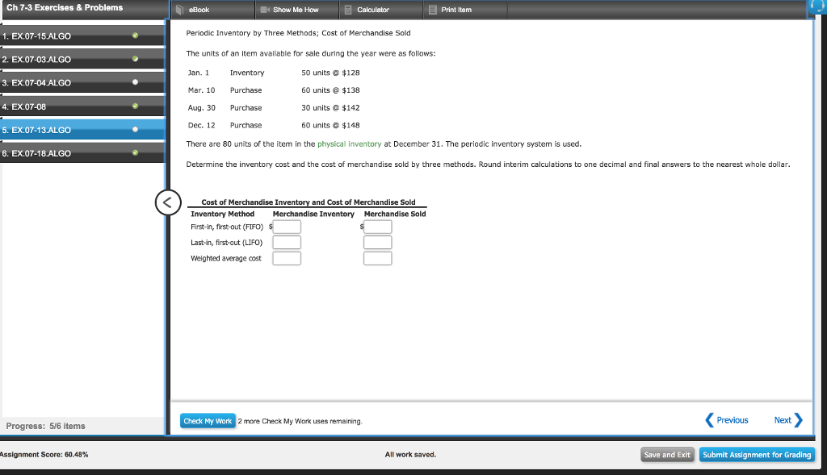Screen dimensions: 827x475
Task: Click the Calculator icon
Action: (x=348, y=10)
